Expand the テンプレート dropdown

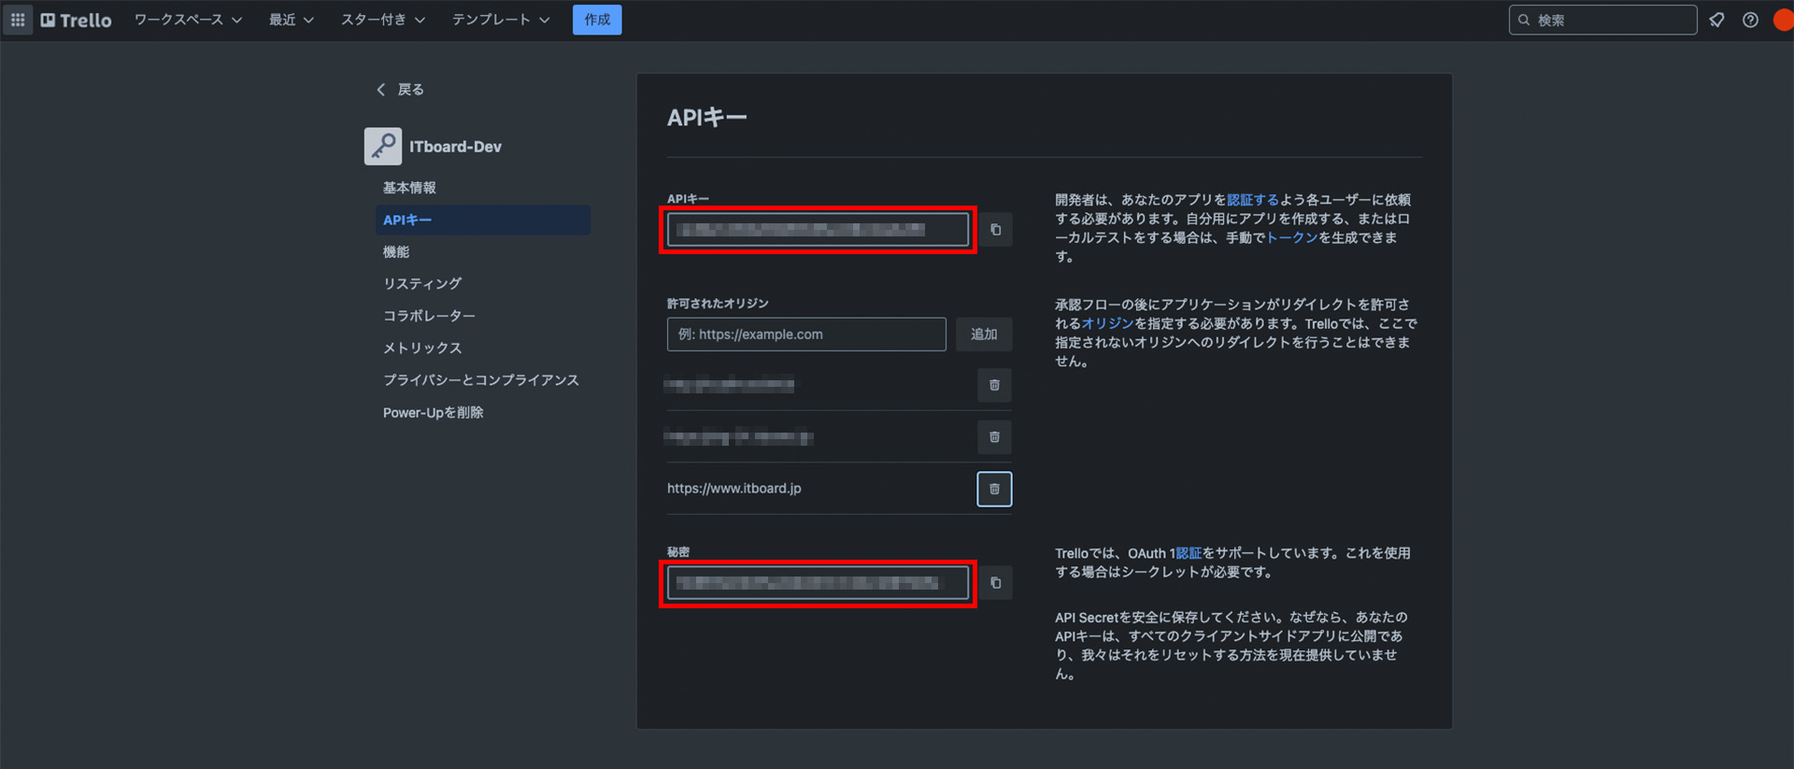(500, 20)
